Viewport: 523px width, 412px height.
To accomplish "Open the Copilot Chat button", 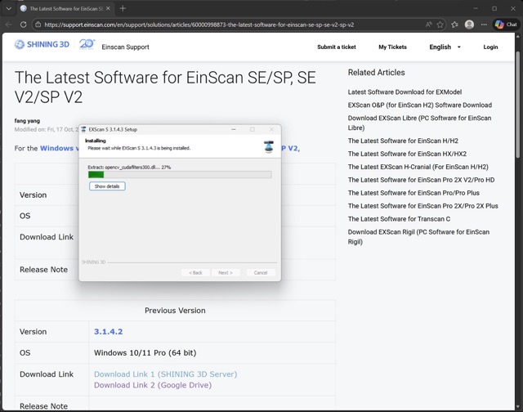I will pos(506,25).
